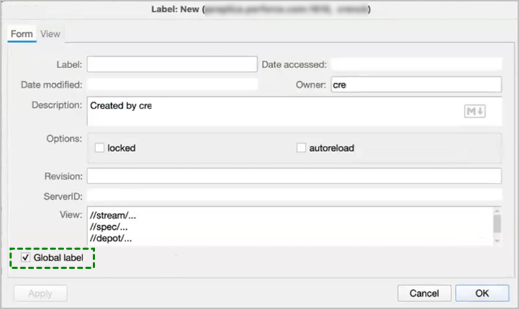Select the Date modified field
The height and width of the screenshot is (309, 519).
pos(172,85)
